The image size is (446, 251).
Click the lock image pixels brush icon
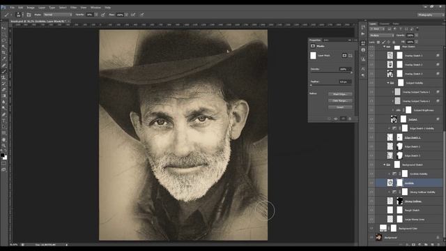tap(384, 42)
